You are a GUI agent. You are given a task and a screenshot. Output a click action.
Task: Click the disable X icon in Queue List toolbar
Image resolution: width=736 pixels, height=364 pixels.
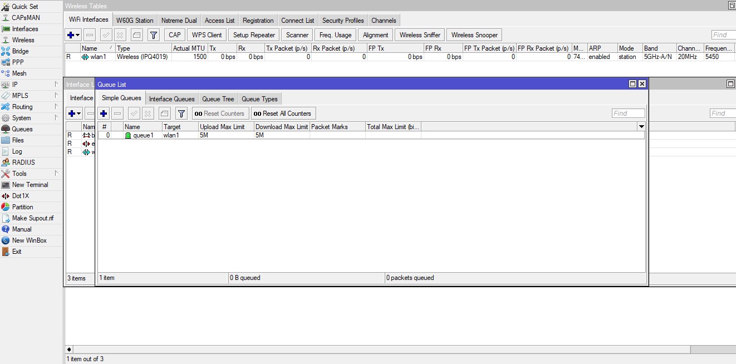[148, 114]
